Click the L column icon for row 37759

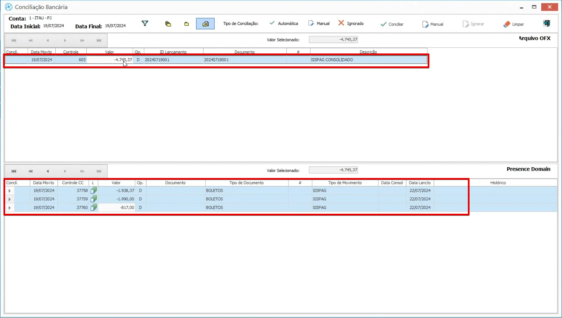pos(94,199)
